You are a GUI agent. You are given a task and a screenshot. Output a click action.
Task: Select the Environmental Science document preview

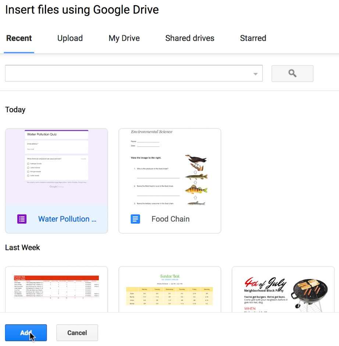click(x=169, y=167)
